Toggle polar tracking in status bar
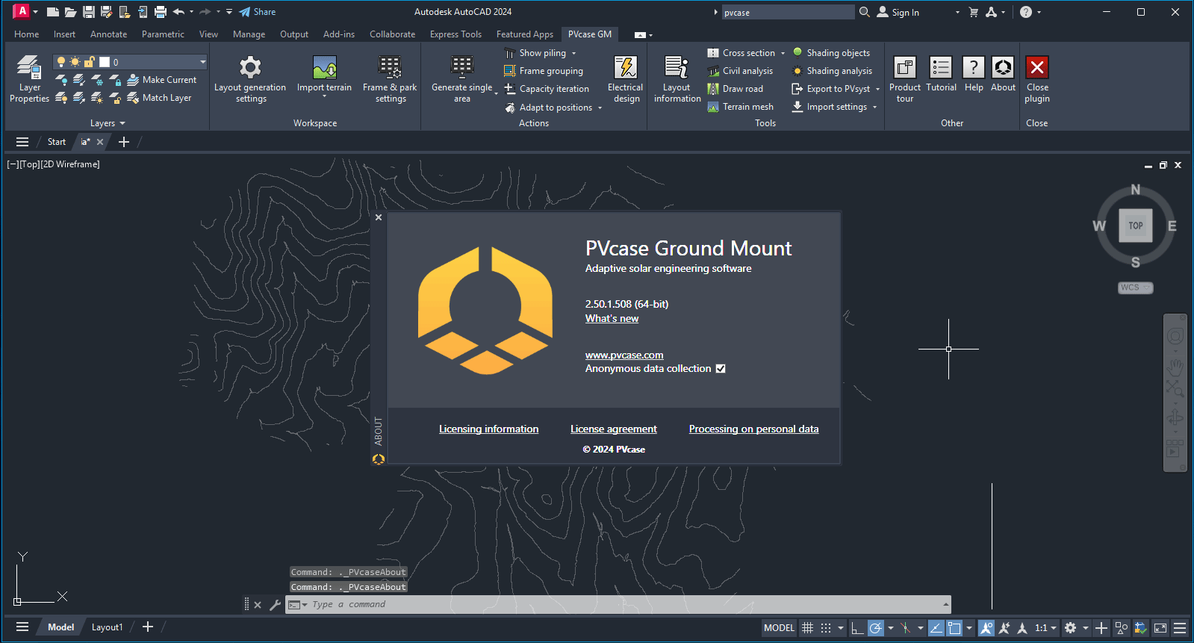Viewport: 1194px width, 643px height. pyautogui.click(x=876, y=628)
